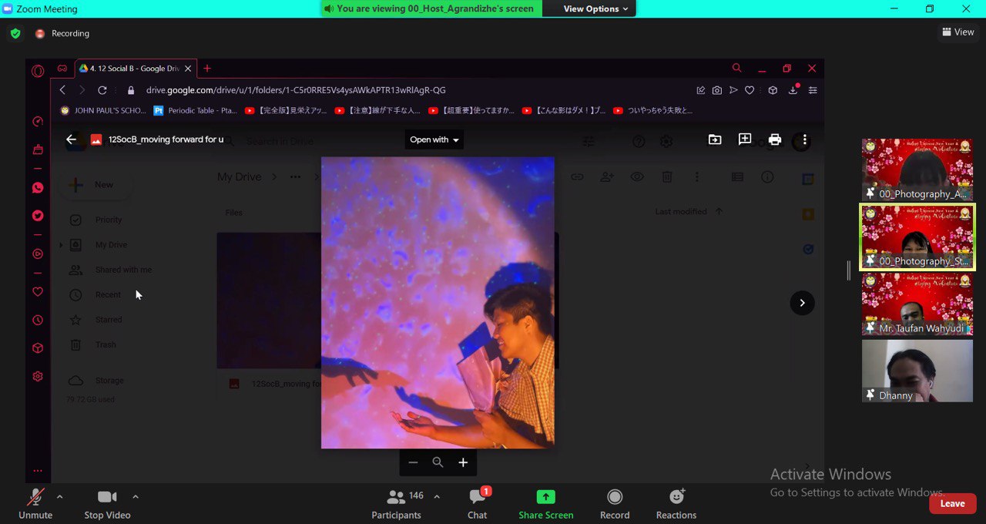
Task: Take a snapshot with the camera icon
Action: [x=717, y=90]
